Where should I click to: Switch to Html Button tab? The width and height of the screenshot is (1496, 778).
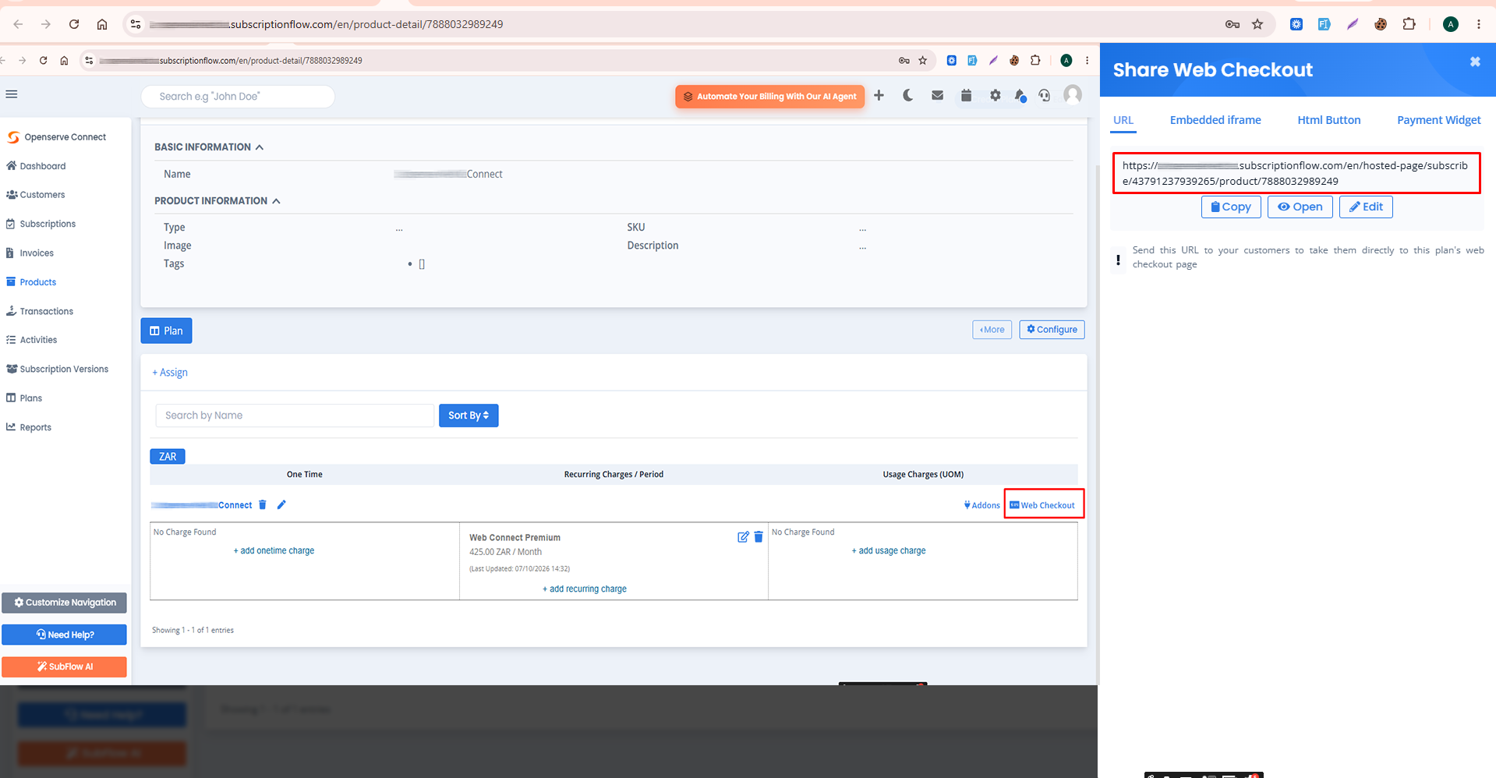tap(1329, 120)
